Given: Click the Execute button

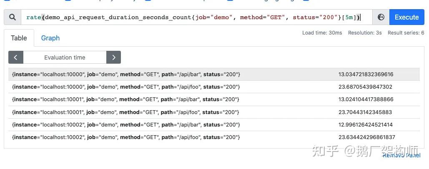Looking at the screenshot, I should pyautogui.click(x=406, y=17).
